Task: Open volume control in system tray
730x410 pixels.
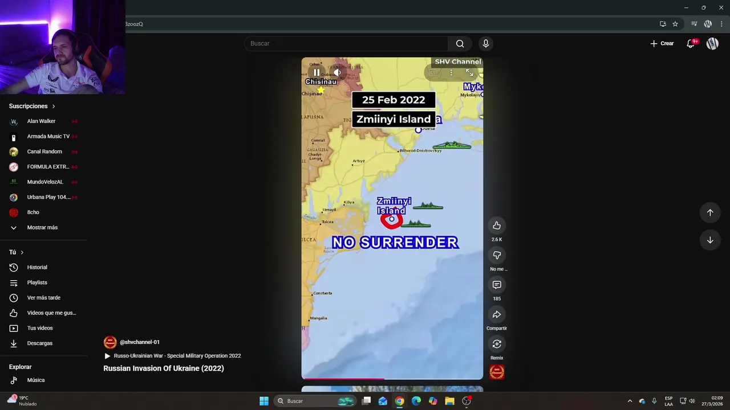Action: pyautogui.click(x=692, y=401)
